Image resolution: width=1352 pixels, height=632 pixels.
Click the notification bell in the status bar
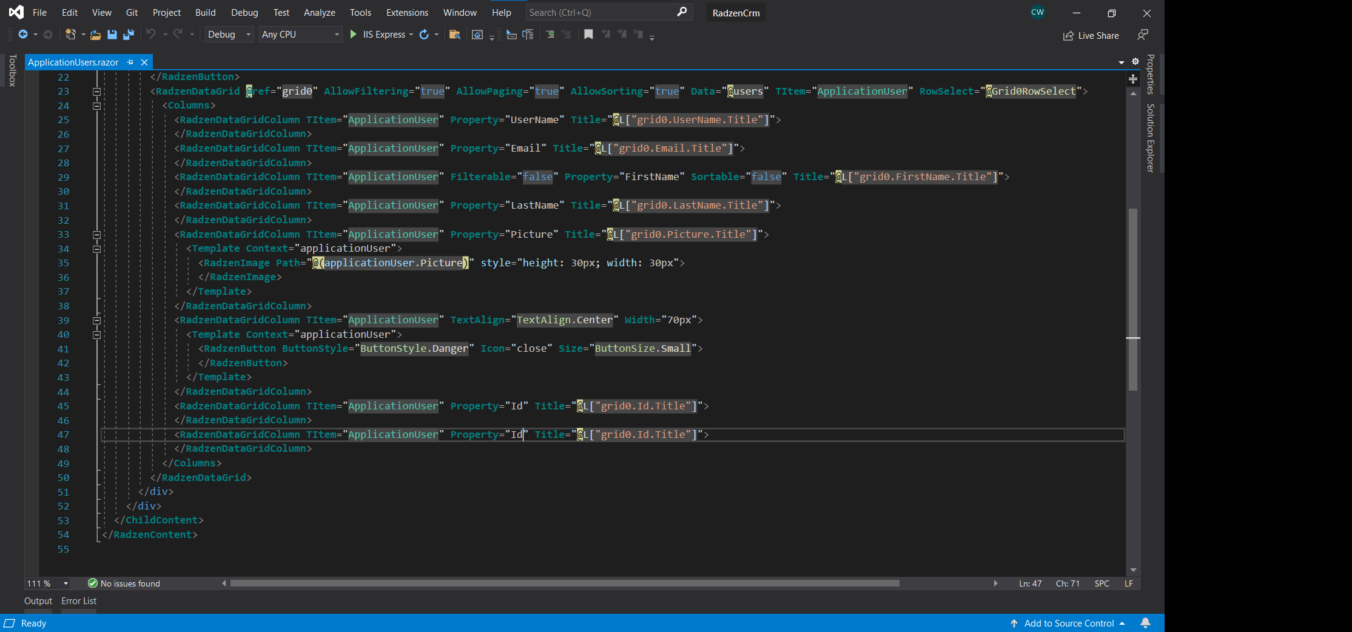(1146, 623)
